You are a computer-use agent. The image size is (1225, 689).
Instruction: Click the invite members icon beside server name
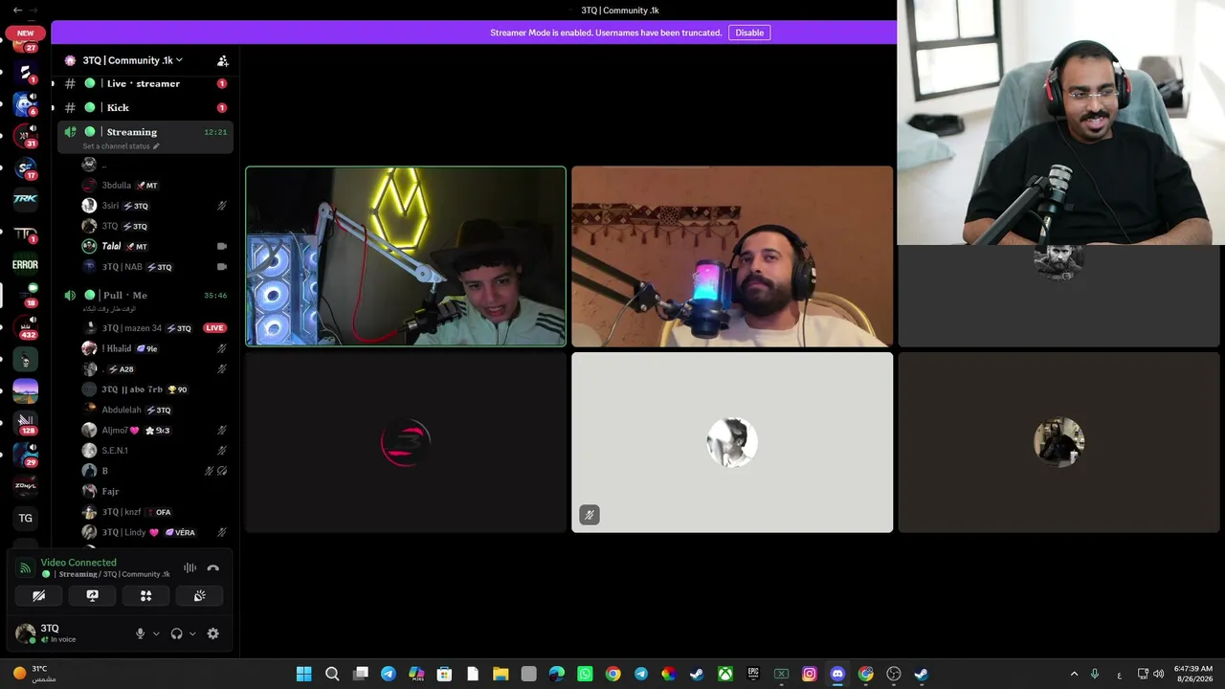point(223,60)
